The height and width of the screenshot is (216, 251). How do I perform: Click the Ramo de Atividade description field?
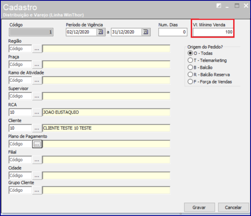[106, 80]
